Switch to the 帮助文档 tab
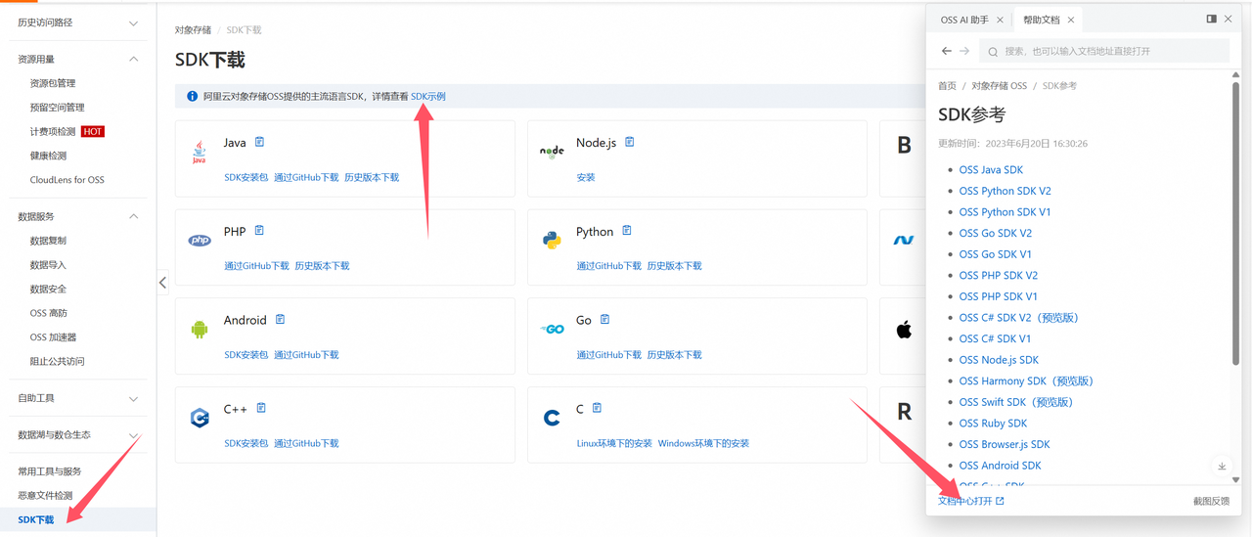Image resolution: width=1252 pixels, height=537 pixels. pyautogui.click(x=1042, y=20)
